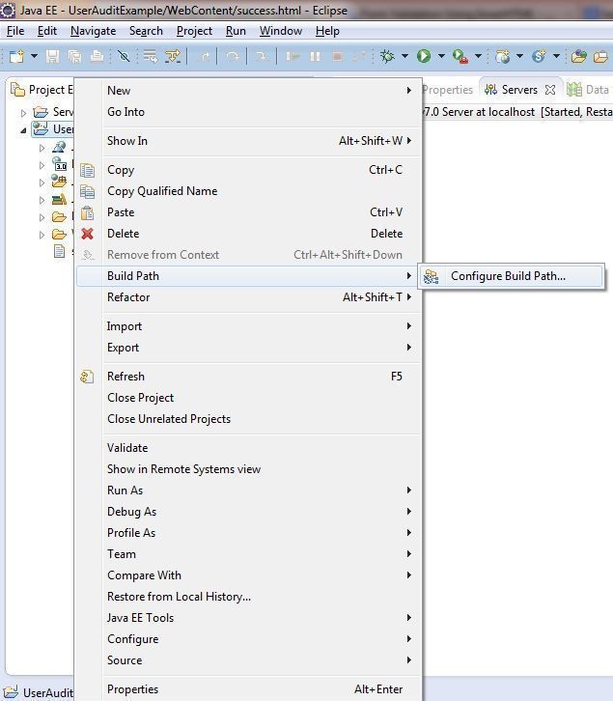Open the Help menu

pos(327,31)
